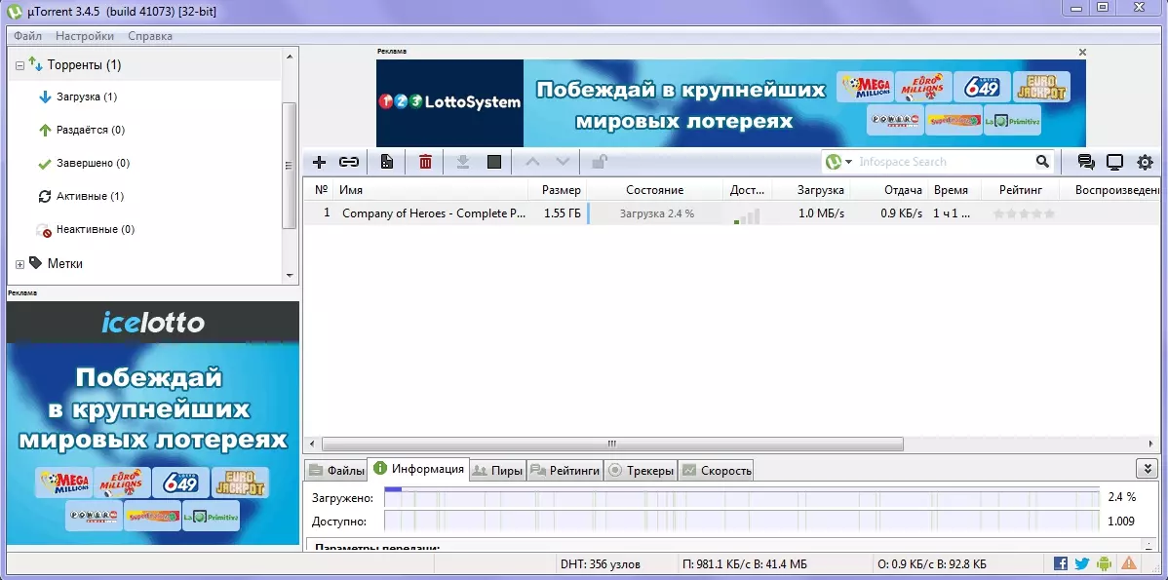Click the network warning triangle icon
1168x580 pixels.
point(1129,563)
